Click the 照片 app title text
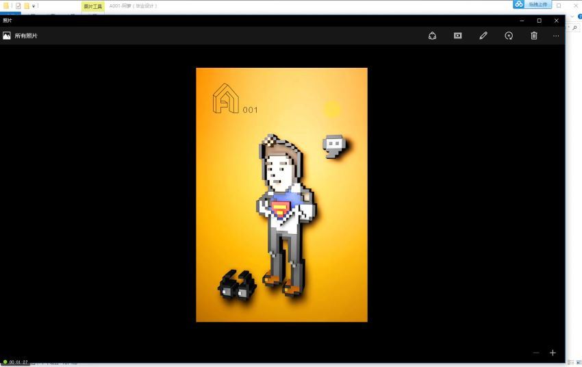 click(7, 21)
